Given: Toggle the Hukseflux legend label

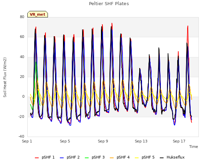Looking at the screenshot, I should [x=176, y=157].
